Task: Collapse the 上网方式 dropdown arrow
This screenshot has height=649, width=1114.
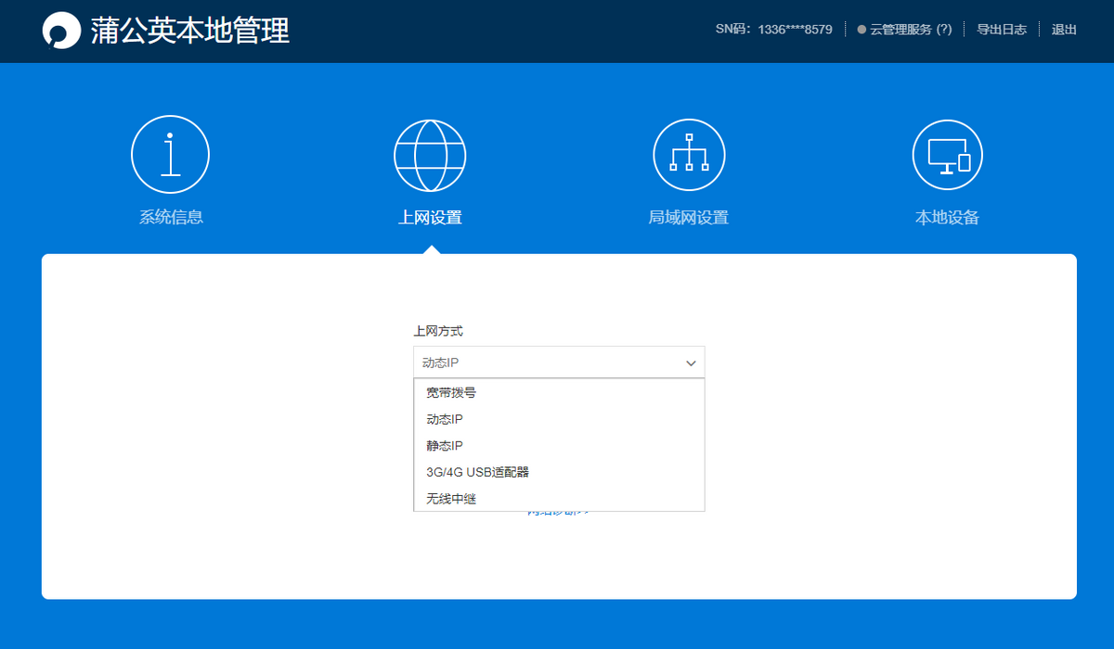Action: [691, 363]
